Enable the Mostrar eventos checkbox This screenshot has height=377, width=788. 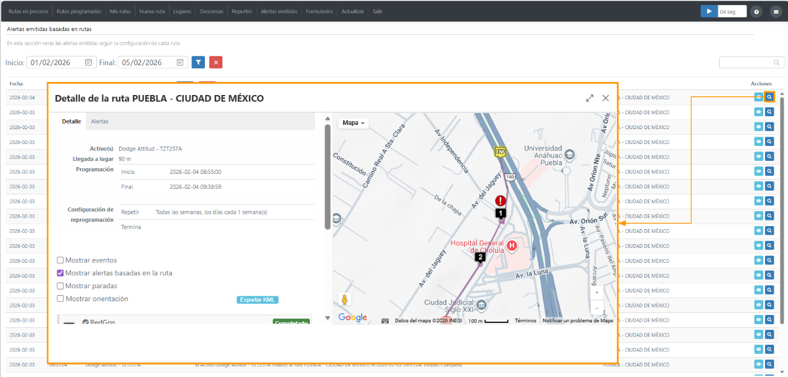(x=60, y=260)
